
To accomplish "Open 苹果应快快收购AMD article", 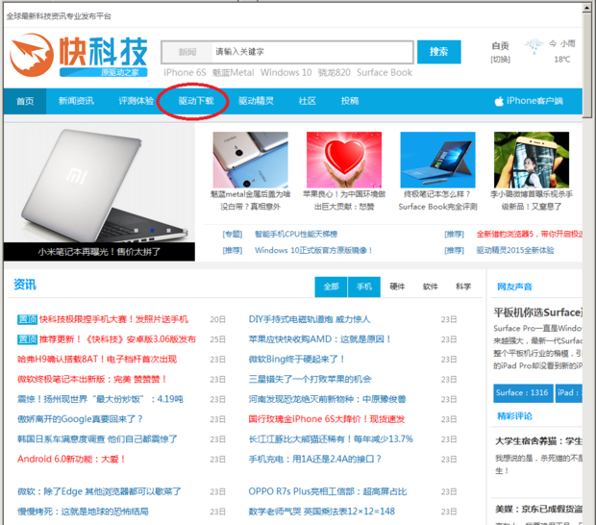I will click(x=320, y=339).
